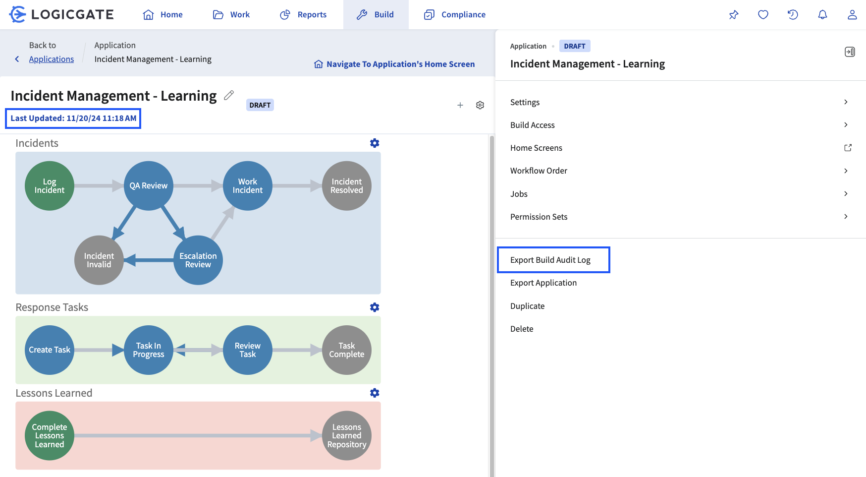The height and width of the screenshot is (477, 866).
Task: Open user profile icon
Action: tap(852, 15)
